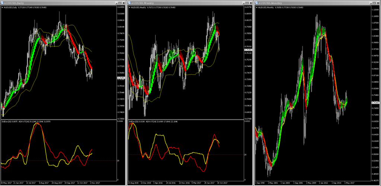The width and height of the screenshot is (381, 186).
Task: Open the dropdown arrow beside AUDUSD,Daily chart label
Action: [3, 7]
